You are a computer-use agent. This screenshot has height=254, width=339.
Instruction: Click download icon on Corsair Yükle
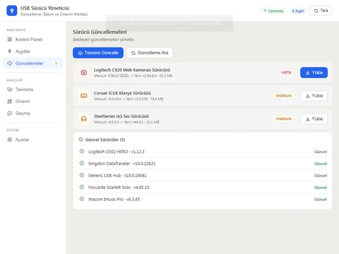(308, 96)
